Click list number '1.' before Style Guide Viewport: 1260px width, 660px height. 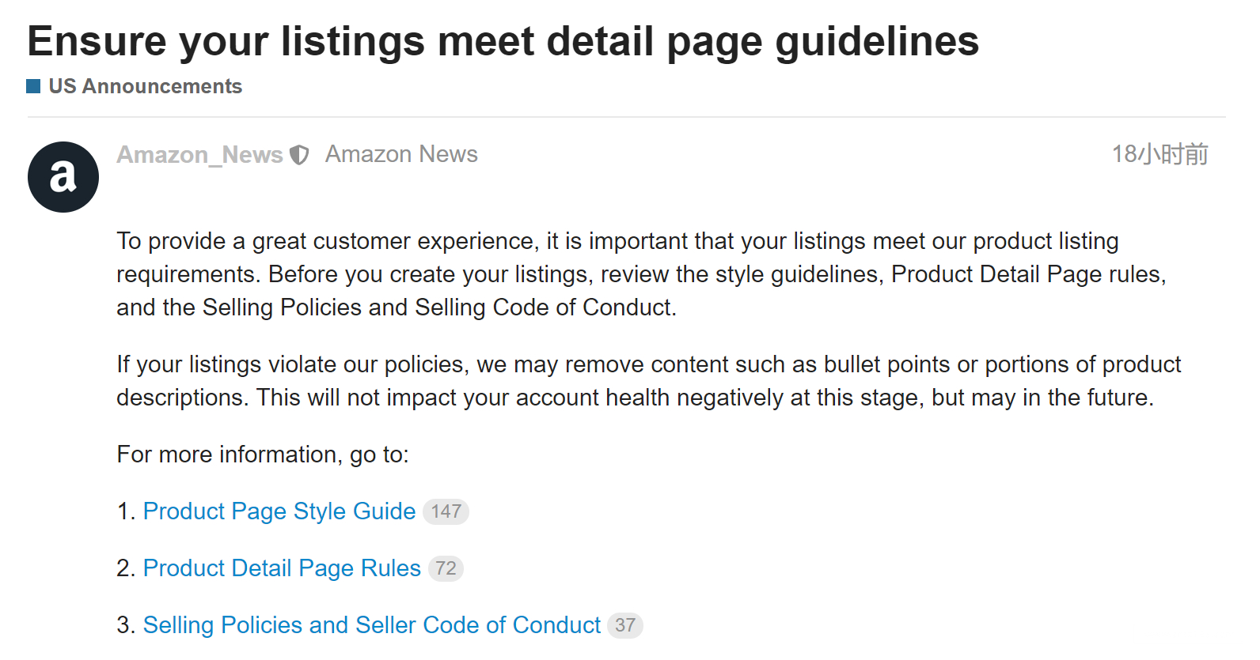tap(127, 511)
